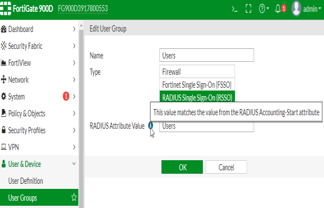Click the FortiGate logo icon
Viewport: 324px width, 208px height.
[x=6, y=8]
